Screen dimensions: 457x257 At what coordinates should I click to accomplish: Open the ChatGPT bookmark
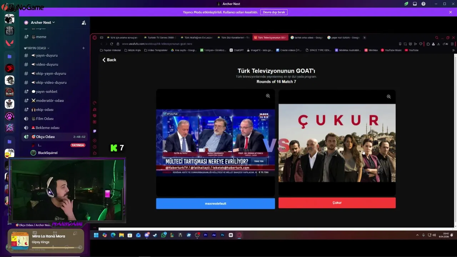tap(236, 50)
